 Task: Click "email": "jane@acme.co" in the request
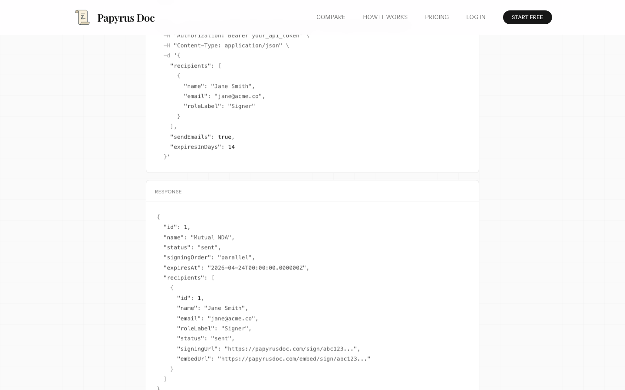coord(224,96)
